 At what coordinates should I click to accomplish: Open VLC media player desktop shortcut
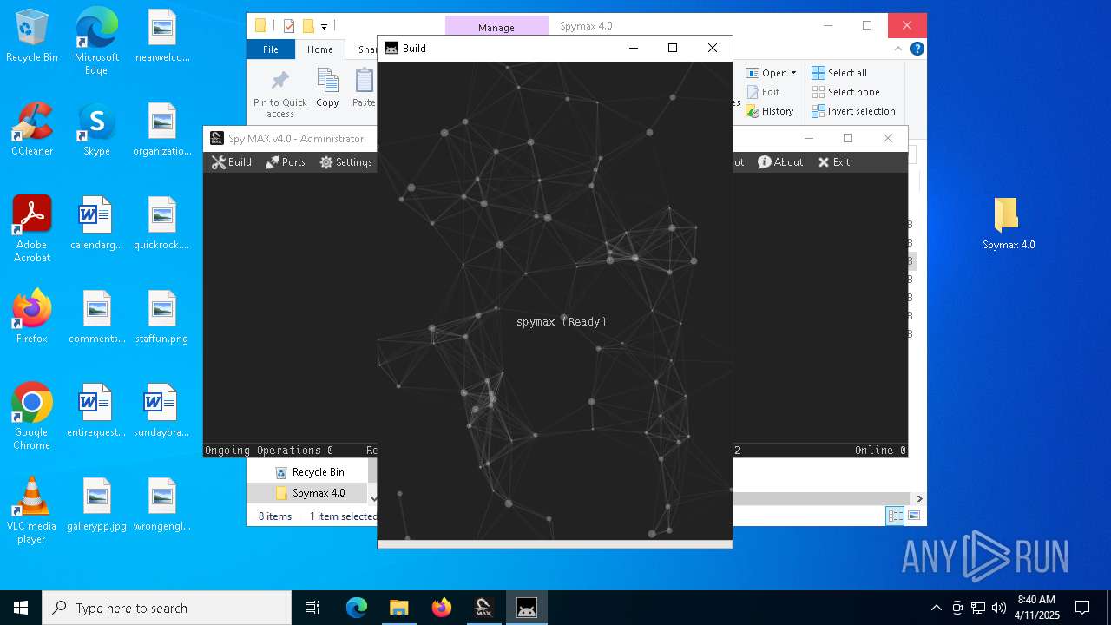click(x=32, y=510)
